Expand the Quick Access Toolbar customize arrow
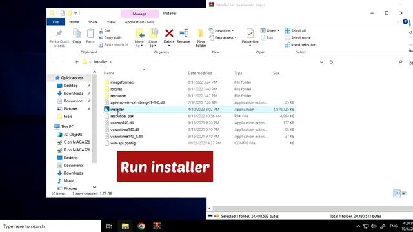 tap(76, 13)
